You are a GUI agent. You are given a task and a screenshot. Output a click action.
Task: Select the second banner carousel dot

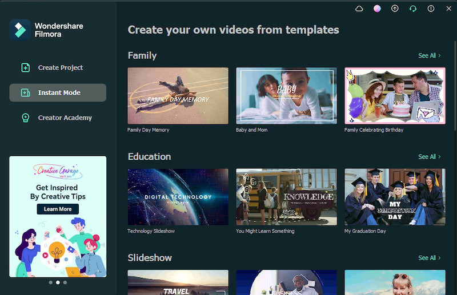coord(58,282)
